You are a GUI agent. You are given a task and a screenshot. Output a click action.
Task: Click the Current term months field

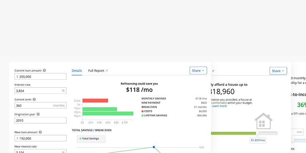40,105
